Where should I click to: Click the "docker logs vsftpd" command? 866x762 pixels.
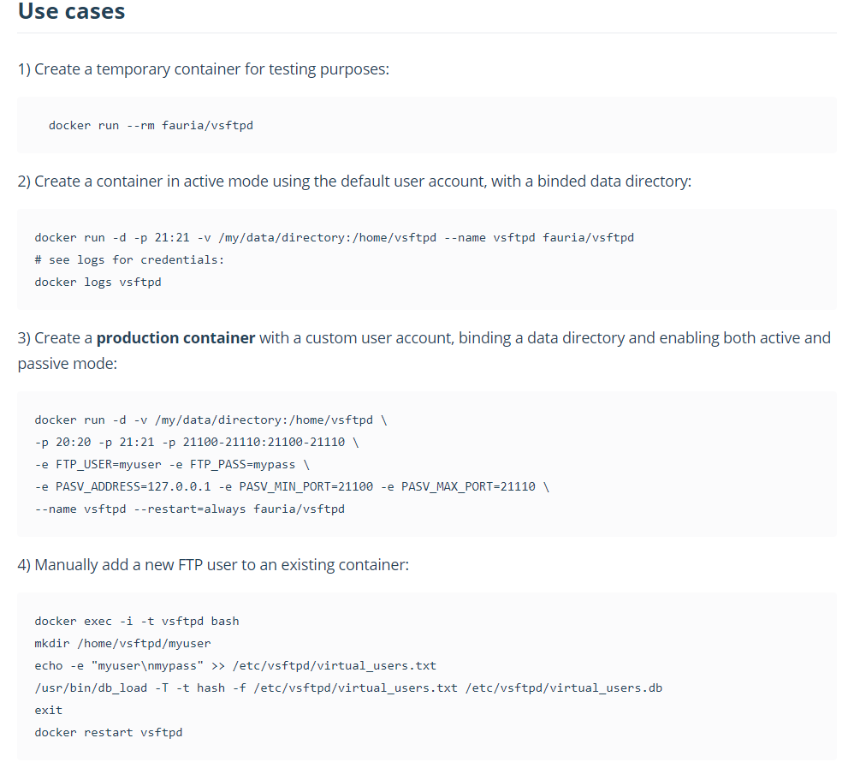98,282
